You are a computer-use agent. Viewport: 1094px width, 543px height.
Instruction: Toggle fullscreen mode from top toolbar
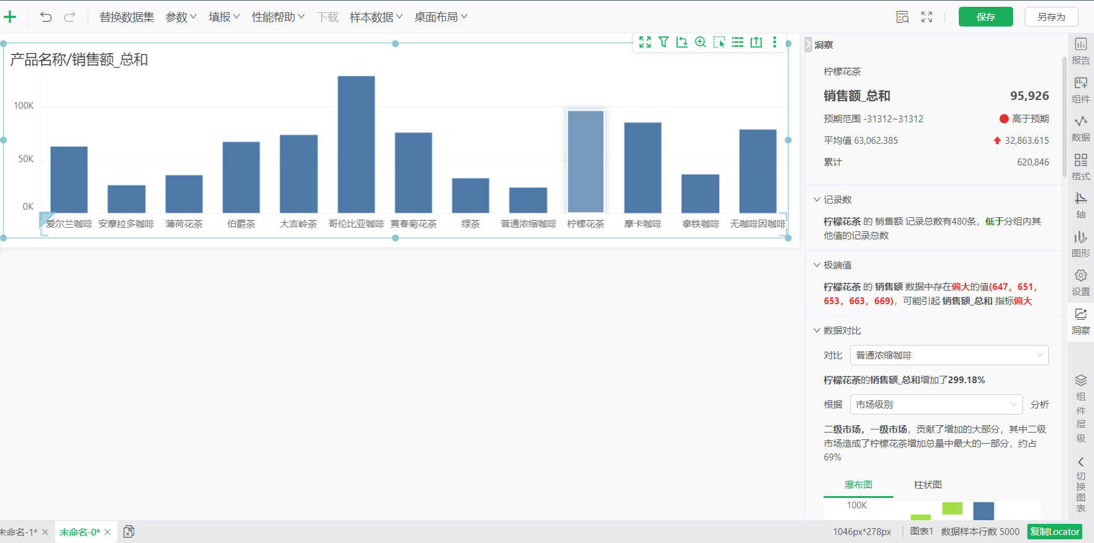[x=927, y=17]
